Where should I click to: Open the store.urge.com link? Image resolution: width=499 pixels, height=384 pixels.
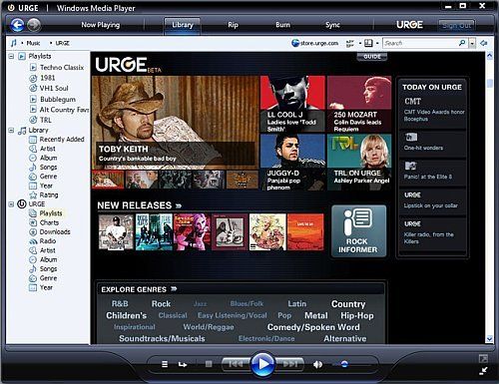(x=315, y=43)
